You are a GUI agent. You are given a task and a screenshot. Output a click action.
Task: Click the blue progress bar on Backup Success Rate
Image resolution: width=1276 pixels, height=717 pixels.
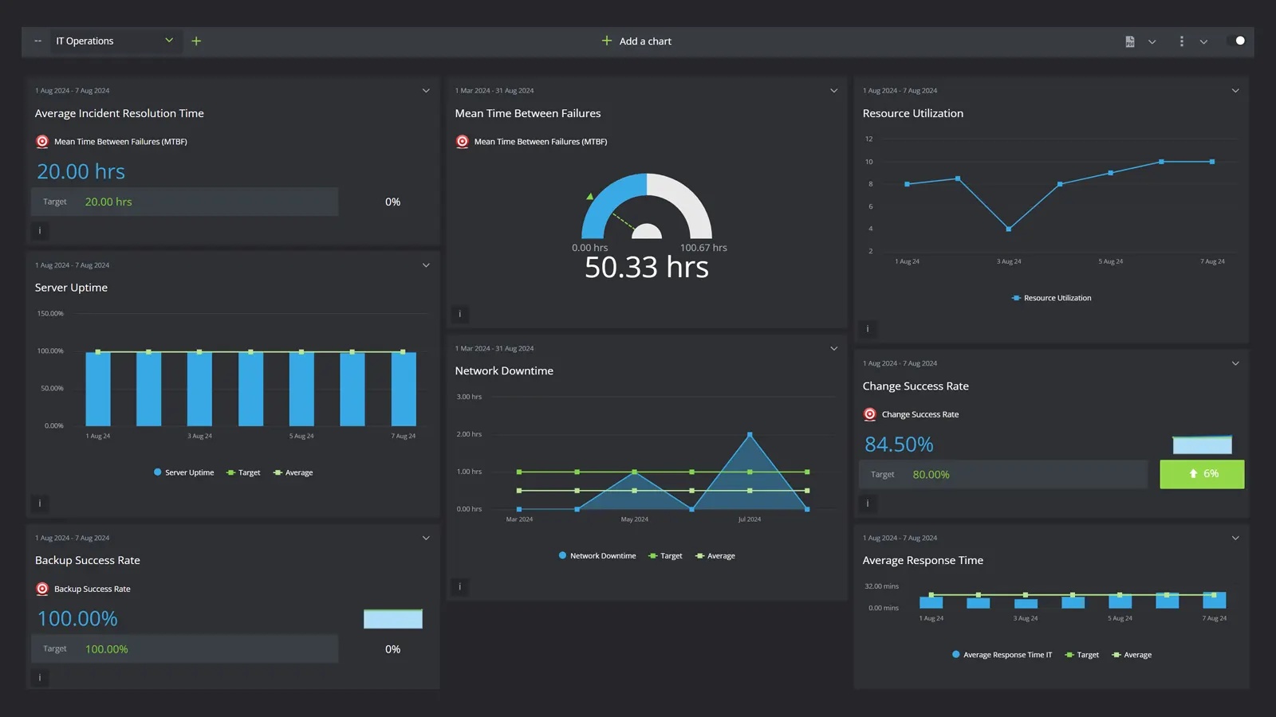[x=393, y=618]
